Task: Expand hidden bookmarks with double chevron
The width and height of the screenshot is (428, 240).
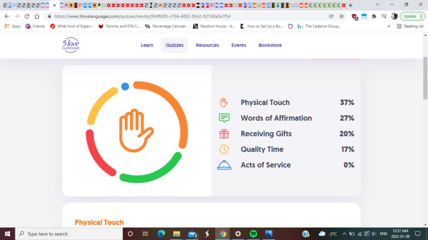Action: (389, 26)
